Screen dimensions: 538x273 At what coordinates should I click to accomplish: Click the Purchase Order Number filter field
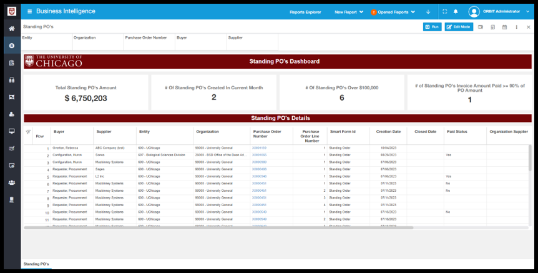tap(149, 42)
